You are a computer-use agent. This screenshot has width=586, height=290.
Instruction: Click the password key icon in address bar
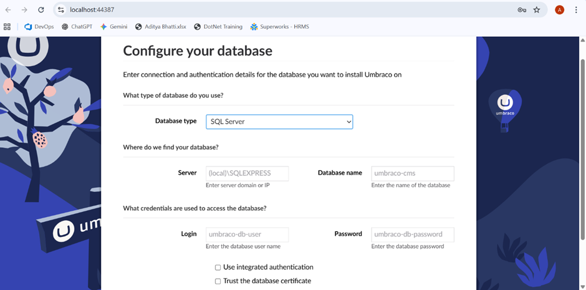tap(522, 10)
